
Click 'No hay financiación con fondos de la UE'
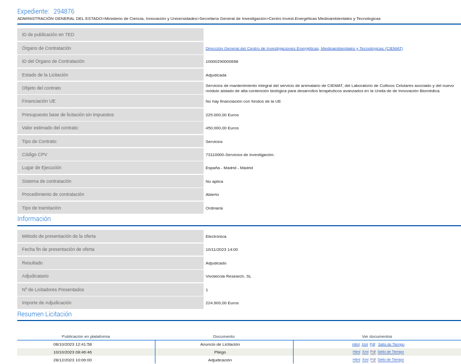point(243,101)
